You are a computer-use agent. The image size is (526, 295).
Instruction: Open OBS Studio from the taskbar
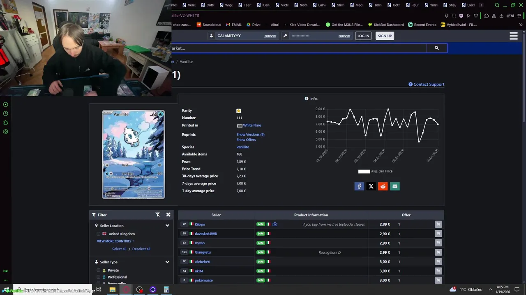pos(139,290)
